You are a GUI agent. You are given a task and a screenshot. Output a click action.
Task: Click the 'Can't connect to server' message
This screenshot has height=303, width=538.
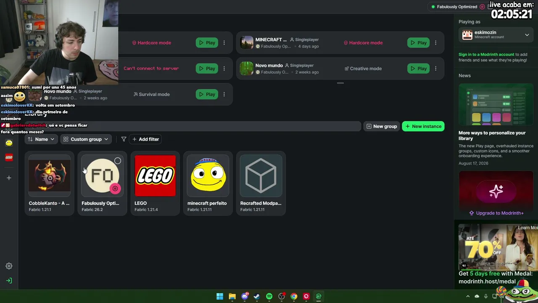pyautogui.click(x=151, y=69)
